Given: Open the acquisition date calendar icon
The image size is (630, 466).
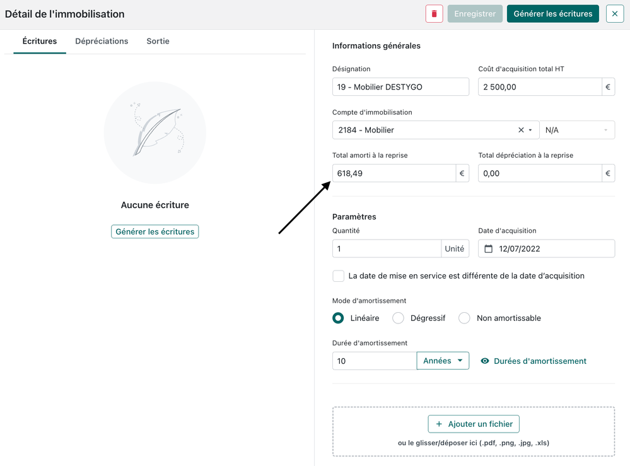Looking at the screenshot, I should click(x=488, y=248).
